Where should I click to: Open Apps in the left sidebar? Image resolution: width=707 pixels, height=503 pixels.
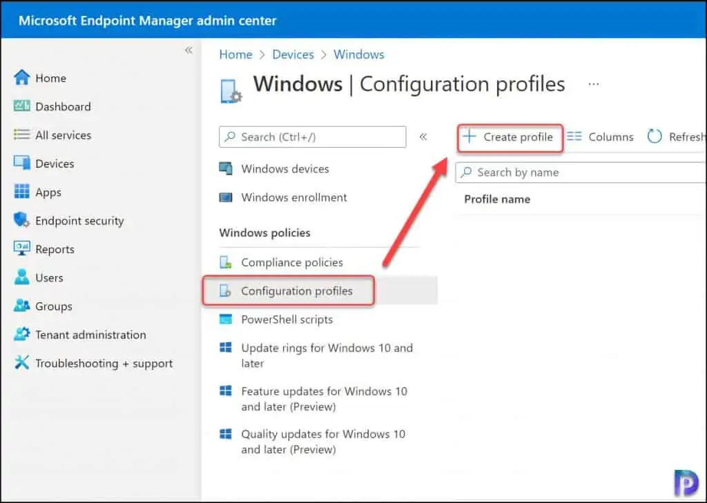pos(48,193)
